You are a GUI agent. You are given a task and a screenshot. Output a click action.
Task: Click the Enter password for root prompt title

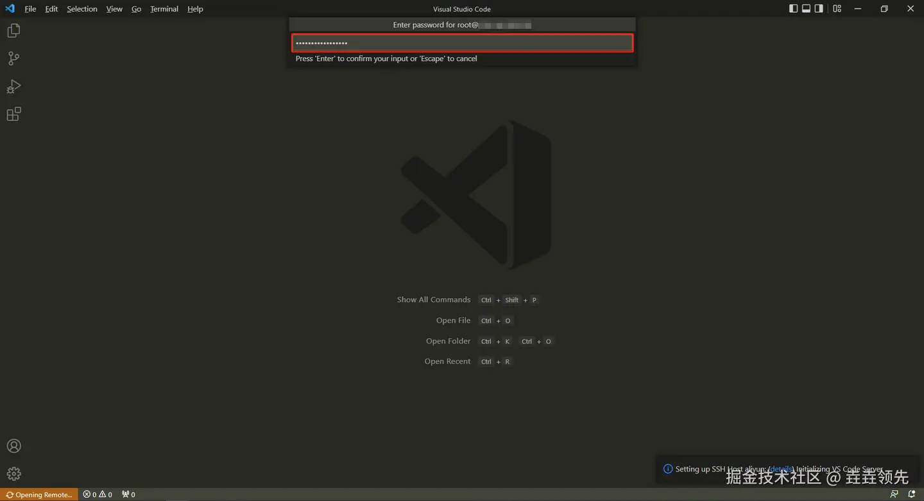pyautogui.click(x=462, y=25)
